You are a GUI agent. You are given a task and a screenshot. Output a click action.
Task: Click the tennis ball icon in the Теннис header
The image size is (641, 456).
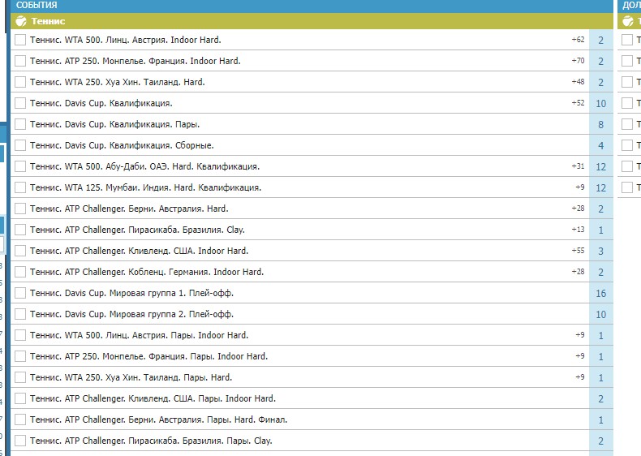click(21, 21)
